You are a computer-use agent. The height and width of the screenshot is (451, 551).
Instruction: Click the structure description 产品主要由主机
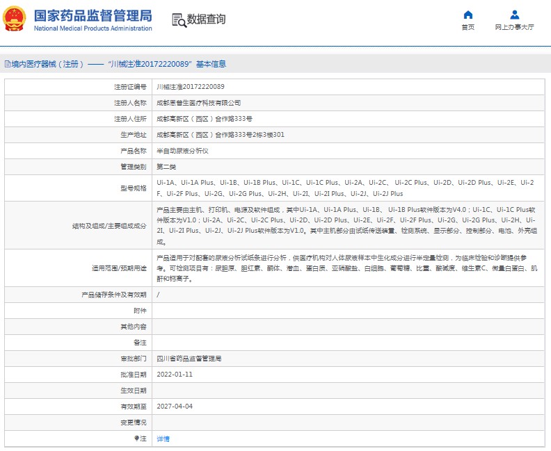coord(347,225)
